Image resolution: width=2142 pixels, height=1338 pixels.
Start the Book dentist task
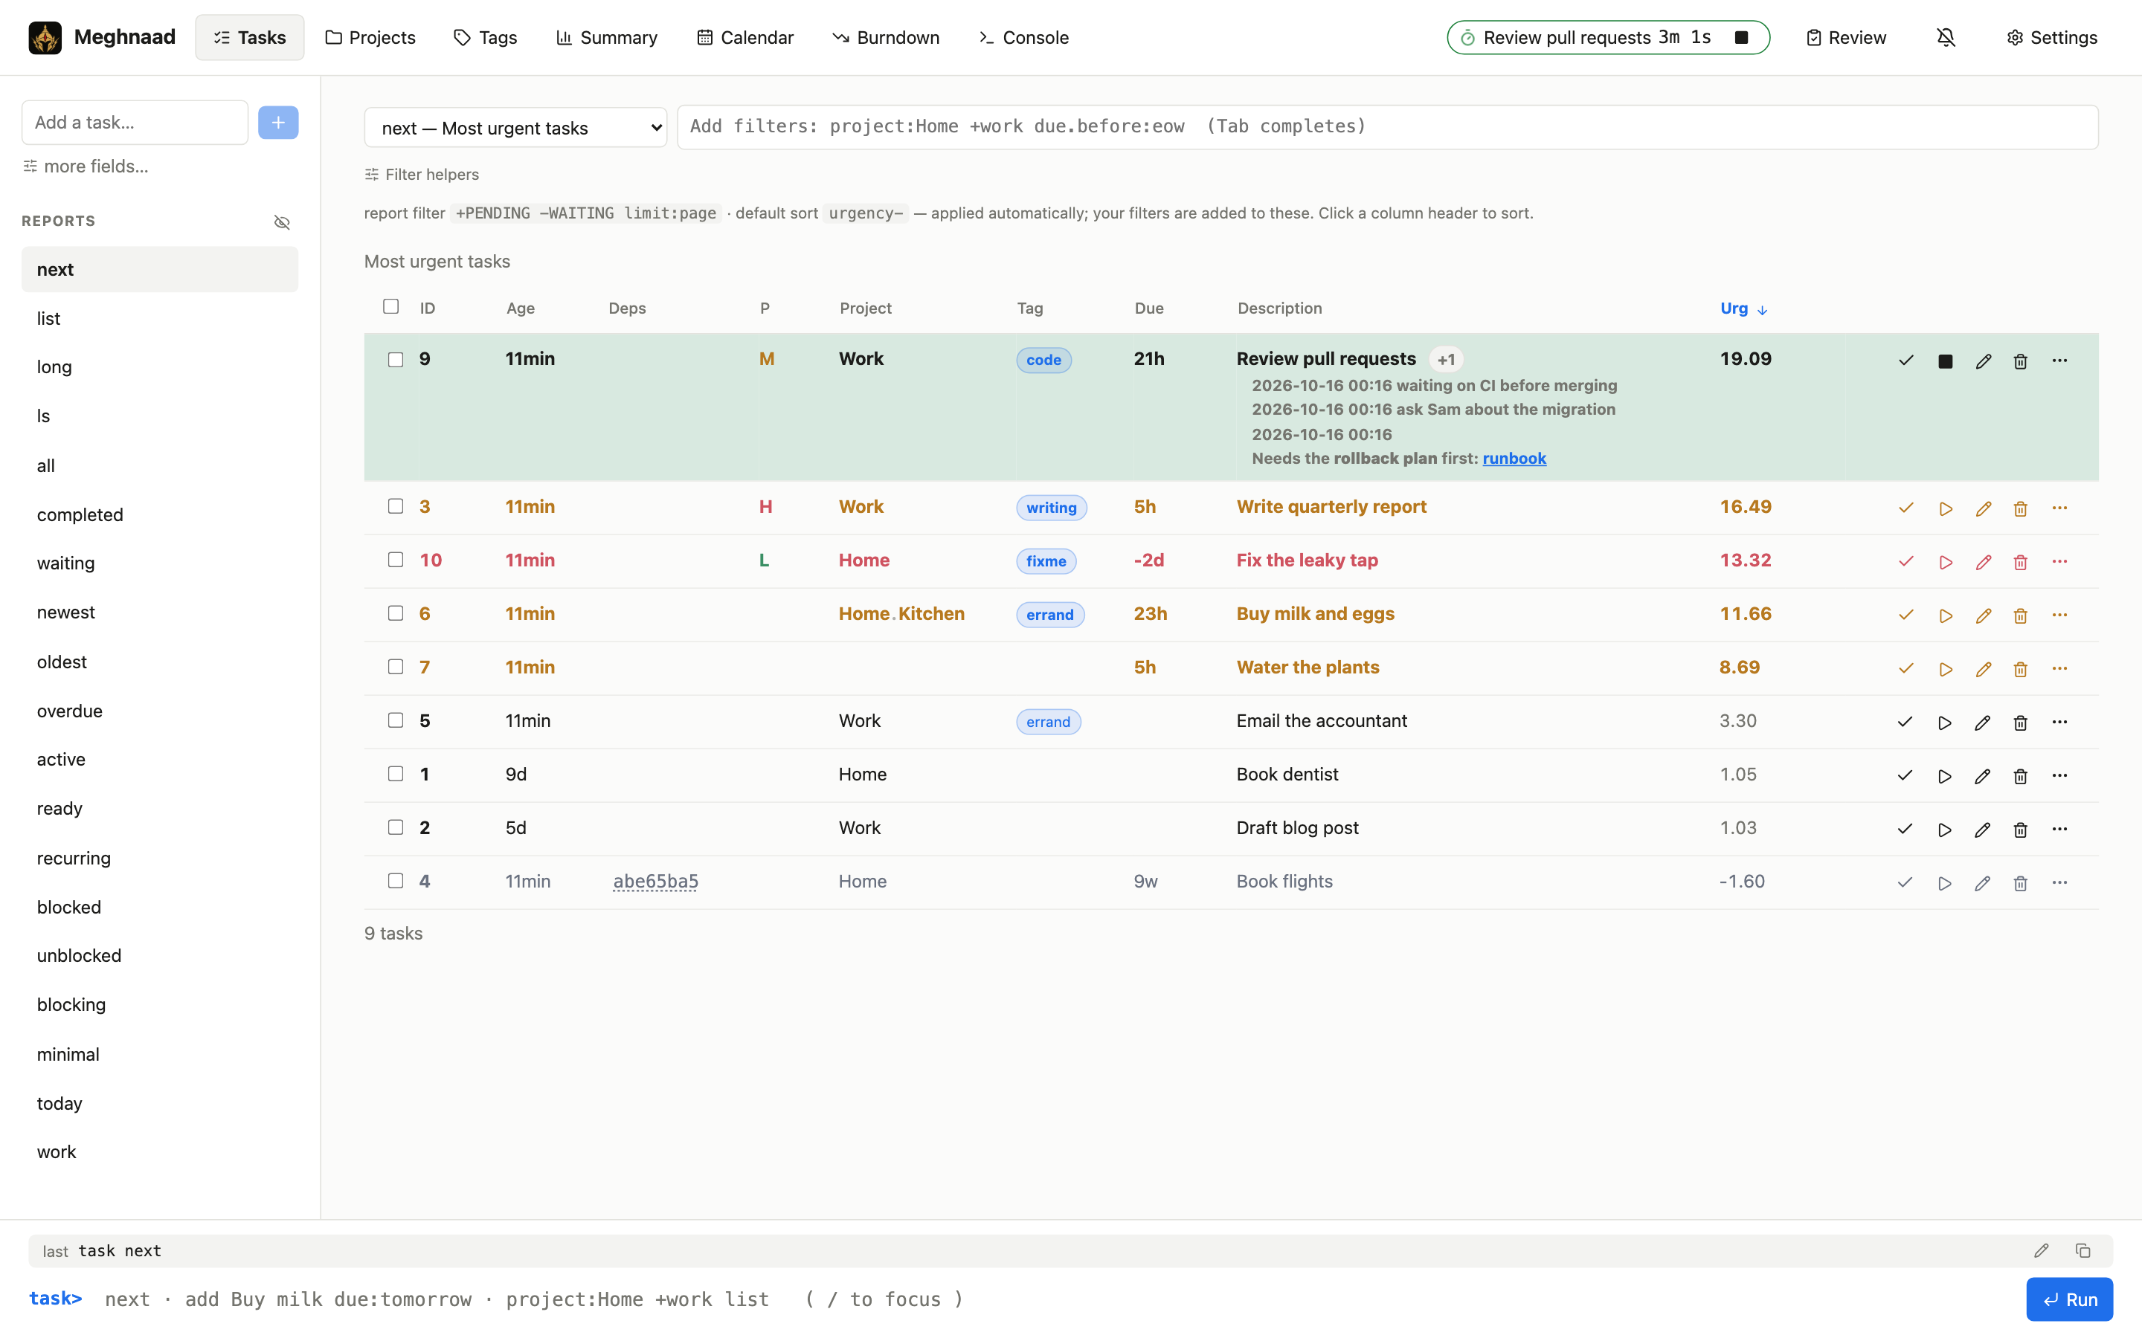1943,776
